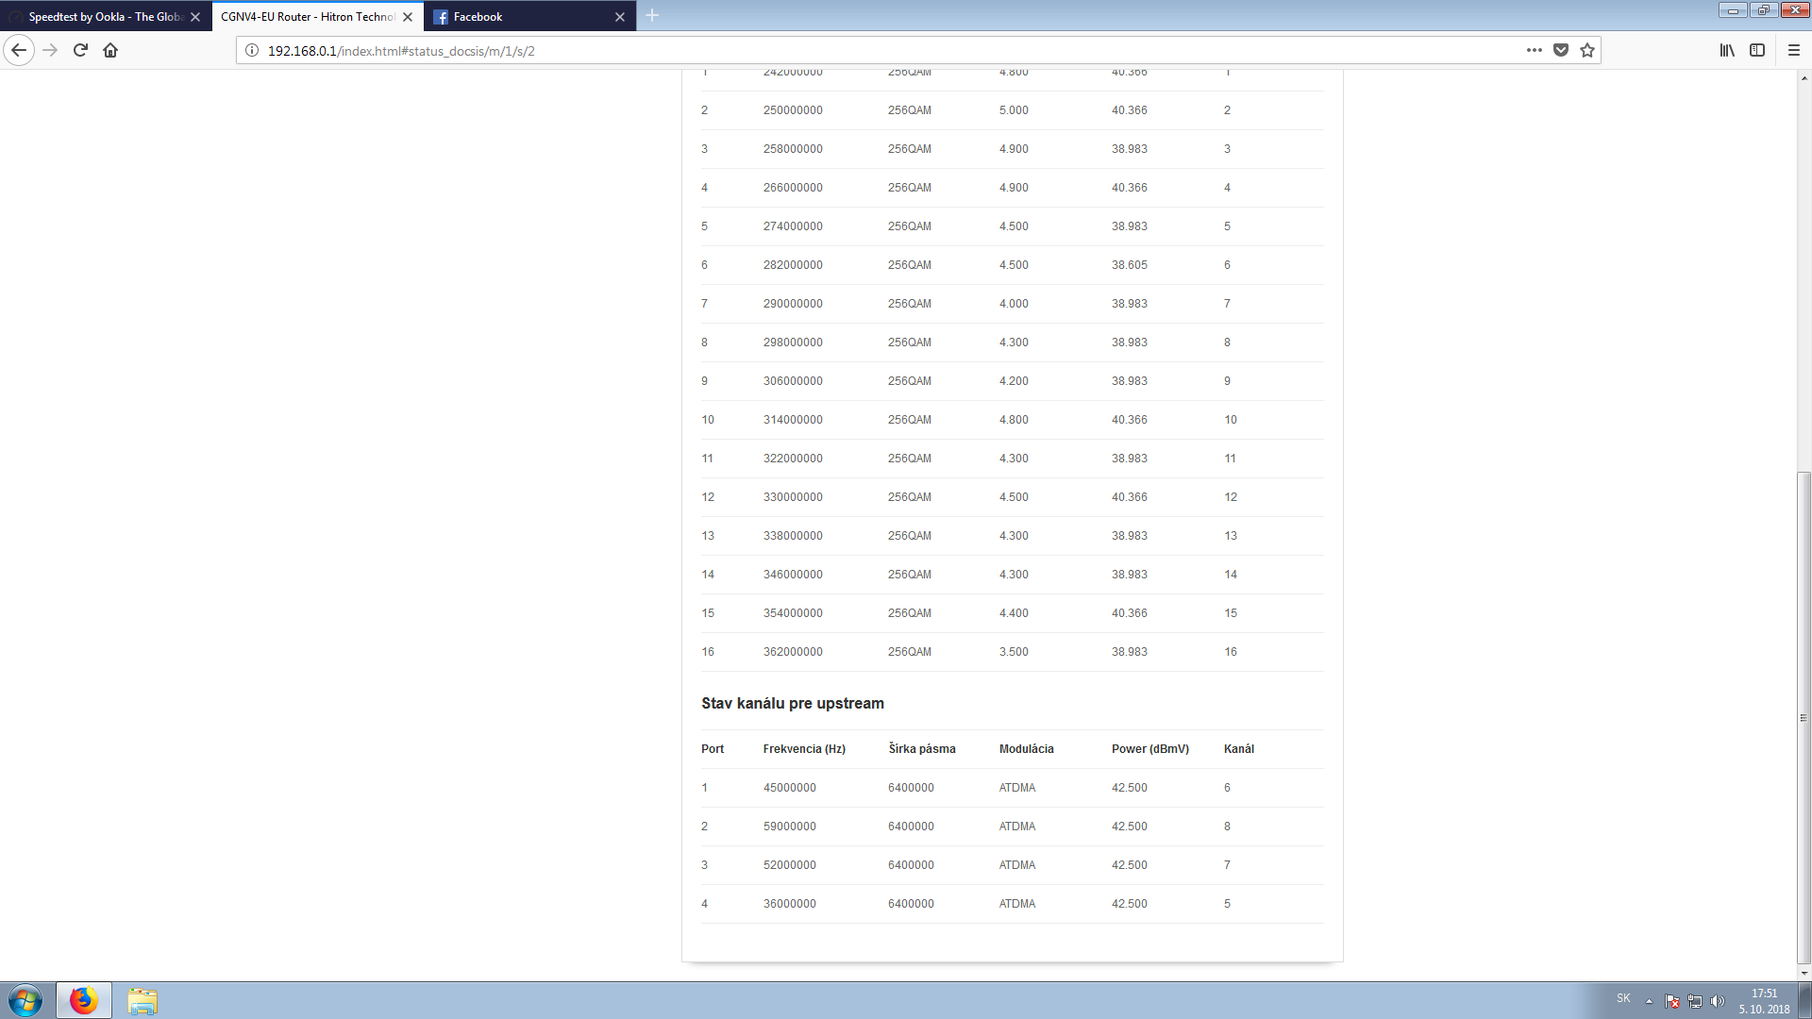The image size is (1812, 1019).
Task: Open volume control in system tray
Action: pos(1717,1000)
